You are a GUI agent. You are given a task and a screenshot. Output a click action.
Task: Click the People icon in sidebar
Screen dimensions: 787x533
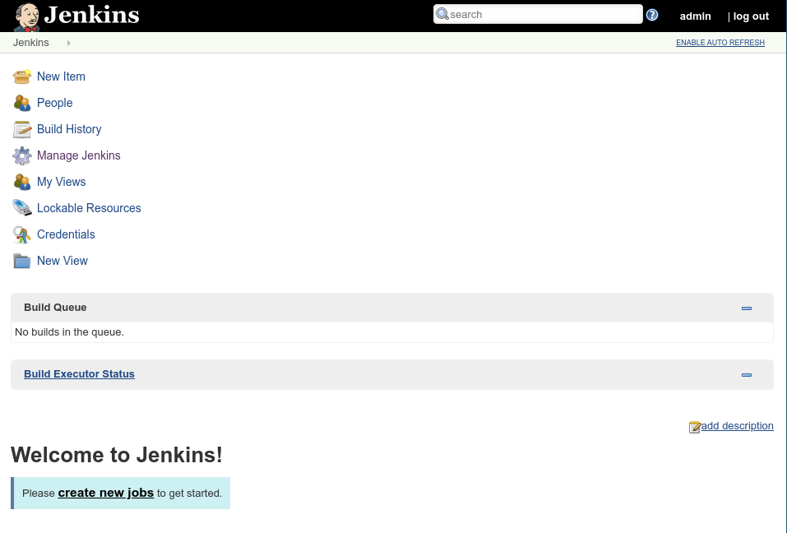pyautogui.click(x=22, y=103)
